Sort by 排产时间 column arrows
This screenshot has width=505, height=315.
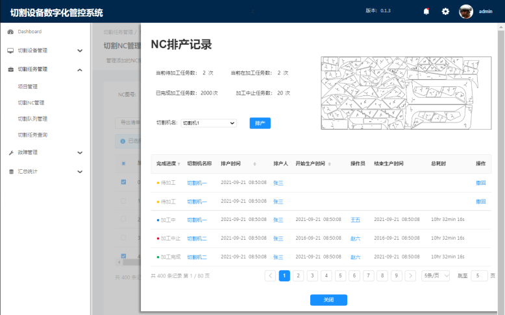(x=254, y=164)
